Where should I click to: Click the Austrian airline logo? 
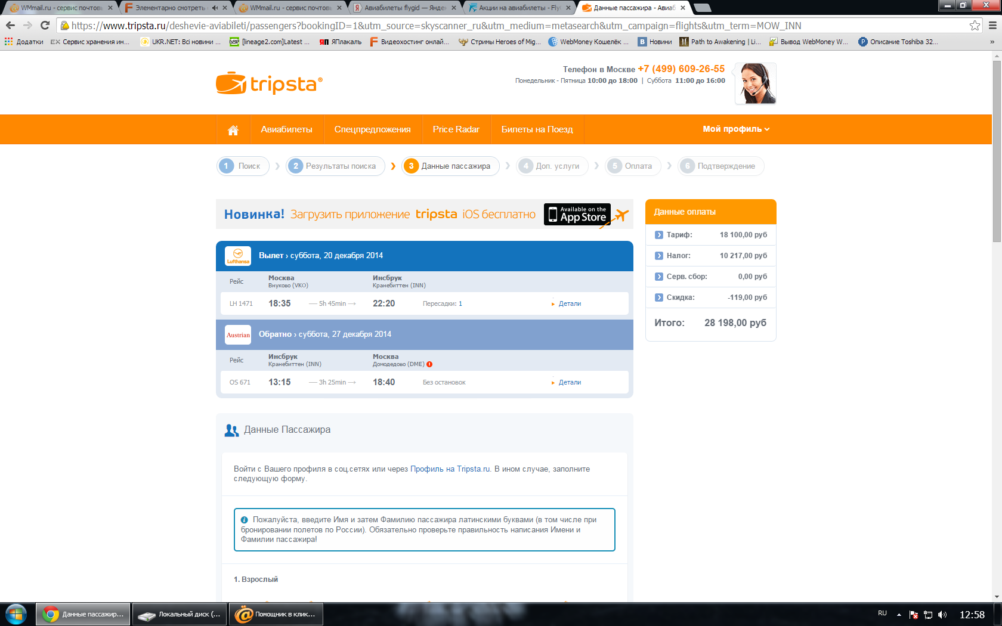[x=238, y=334]
